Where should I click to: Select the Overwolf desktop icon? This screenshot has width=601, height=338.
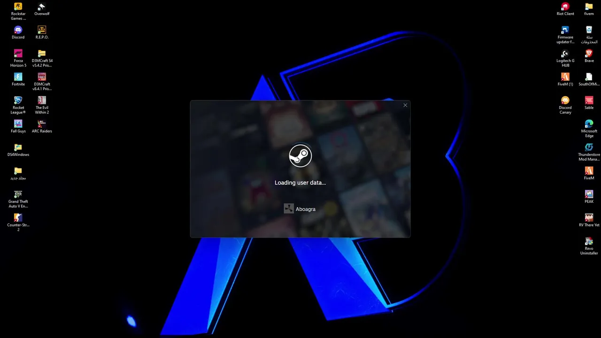42,7
